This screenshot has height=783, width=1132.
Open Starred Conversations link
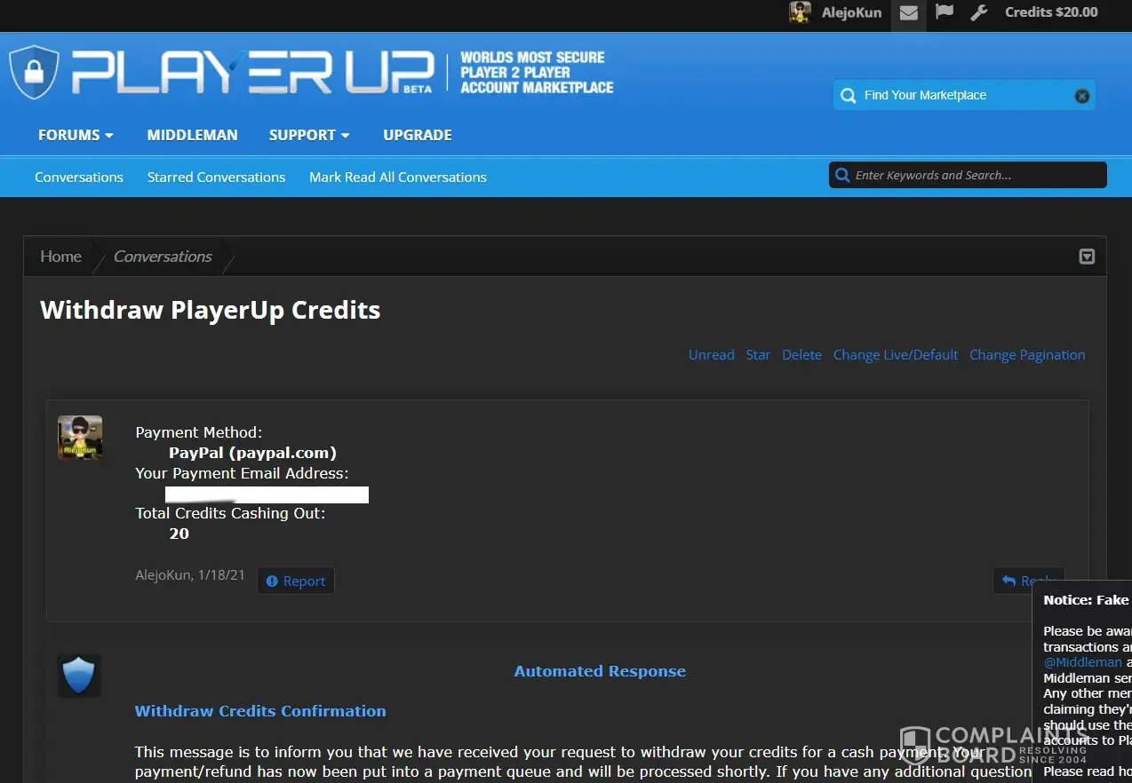point(216,178)
